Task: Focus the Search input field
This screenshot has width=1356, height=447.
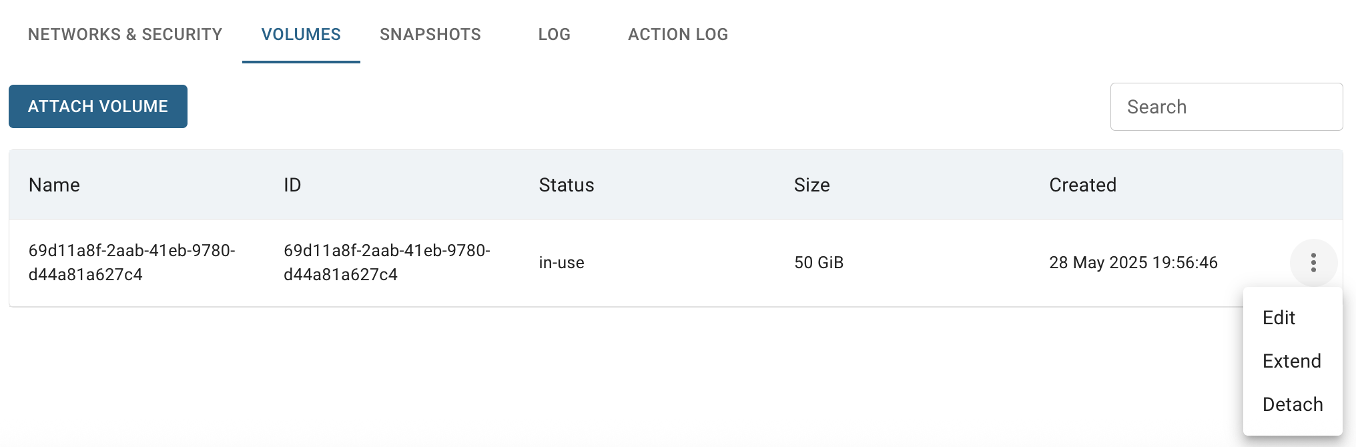Action: click(x=1227, y=107)
